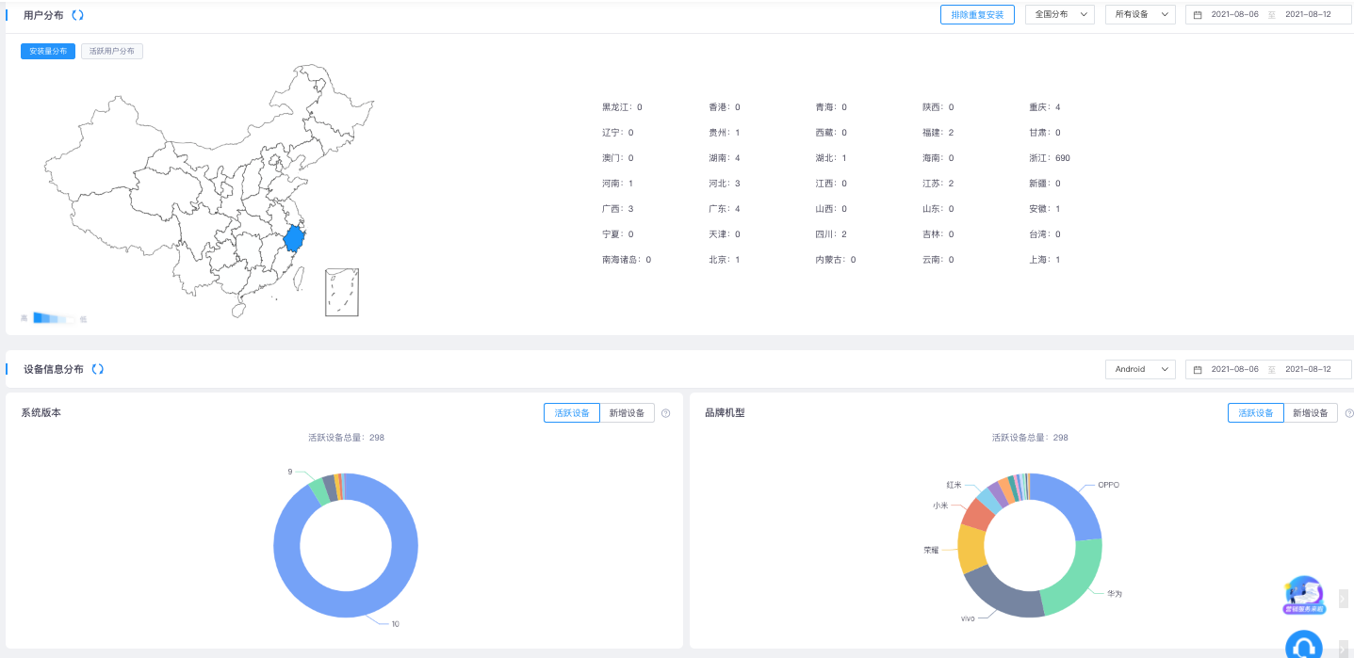Open the 所有设备 dropdown
The height and width of the screenshot is (658, 1354).
tap(1140, 14)
